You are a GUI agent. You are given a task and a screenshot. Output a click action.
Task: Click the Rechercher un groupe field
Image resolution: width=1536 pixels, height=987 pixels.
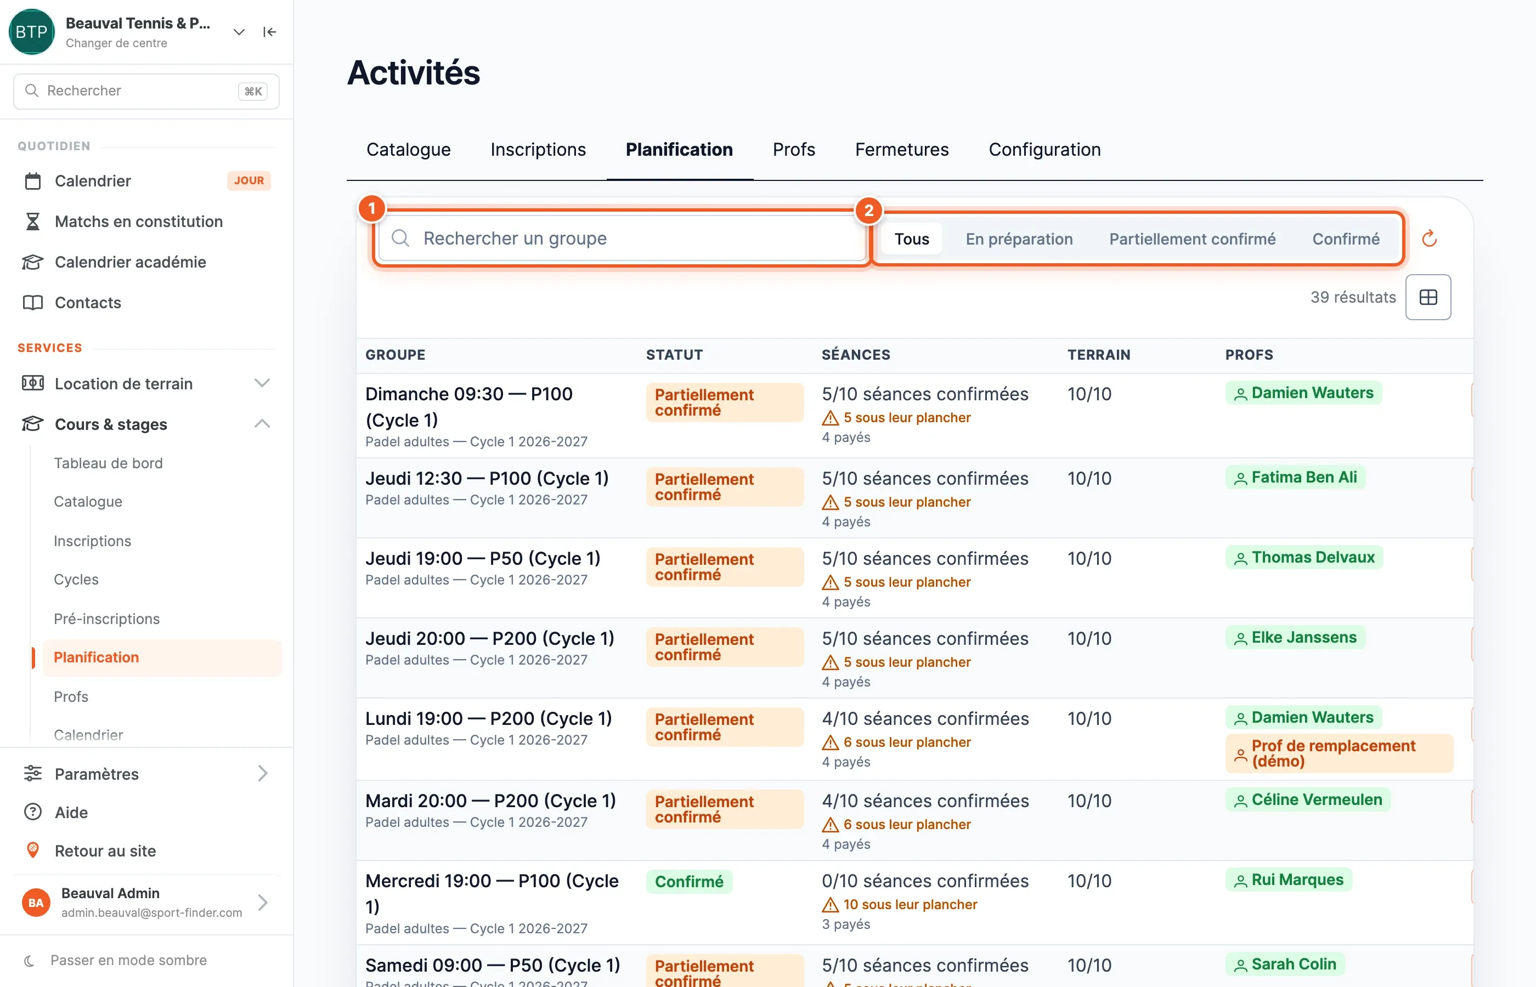click(623, 239)
